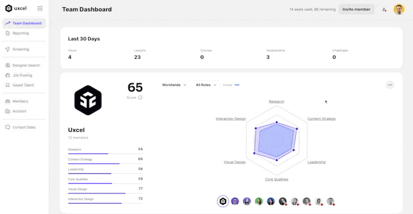
Task: Click the Invite member button
Action: click(x=356, y=9)
